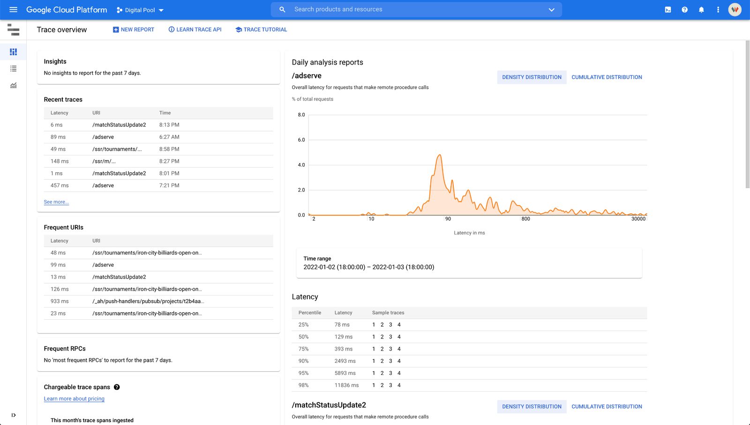Open the 148 ms /ssr/m/ recent trace
This screenshot has width=750, height=425.
[158, 161]
